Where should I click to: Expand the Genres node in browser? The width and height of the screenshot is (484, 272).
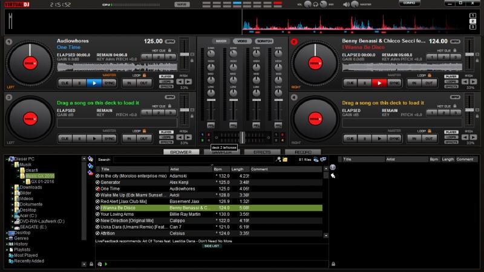pos(7,238)
